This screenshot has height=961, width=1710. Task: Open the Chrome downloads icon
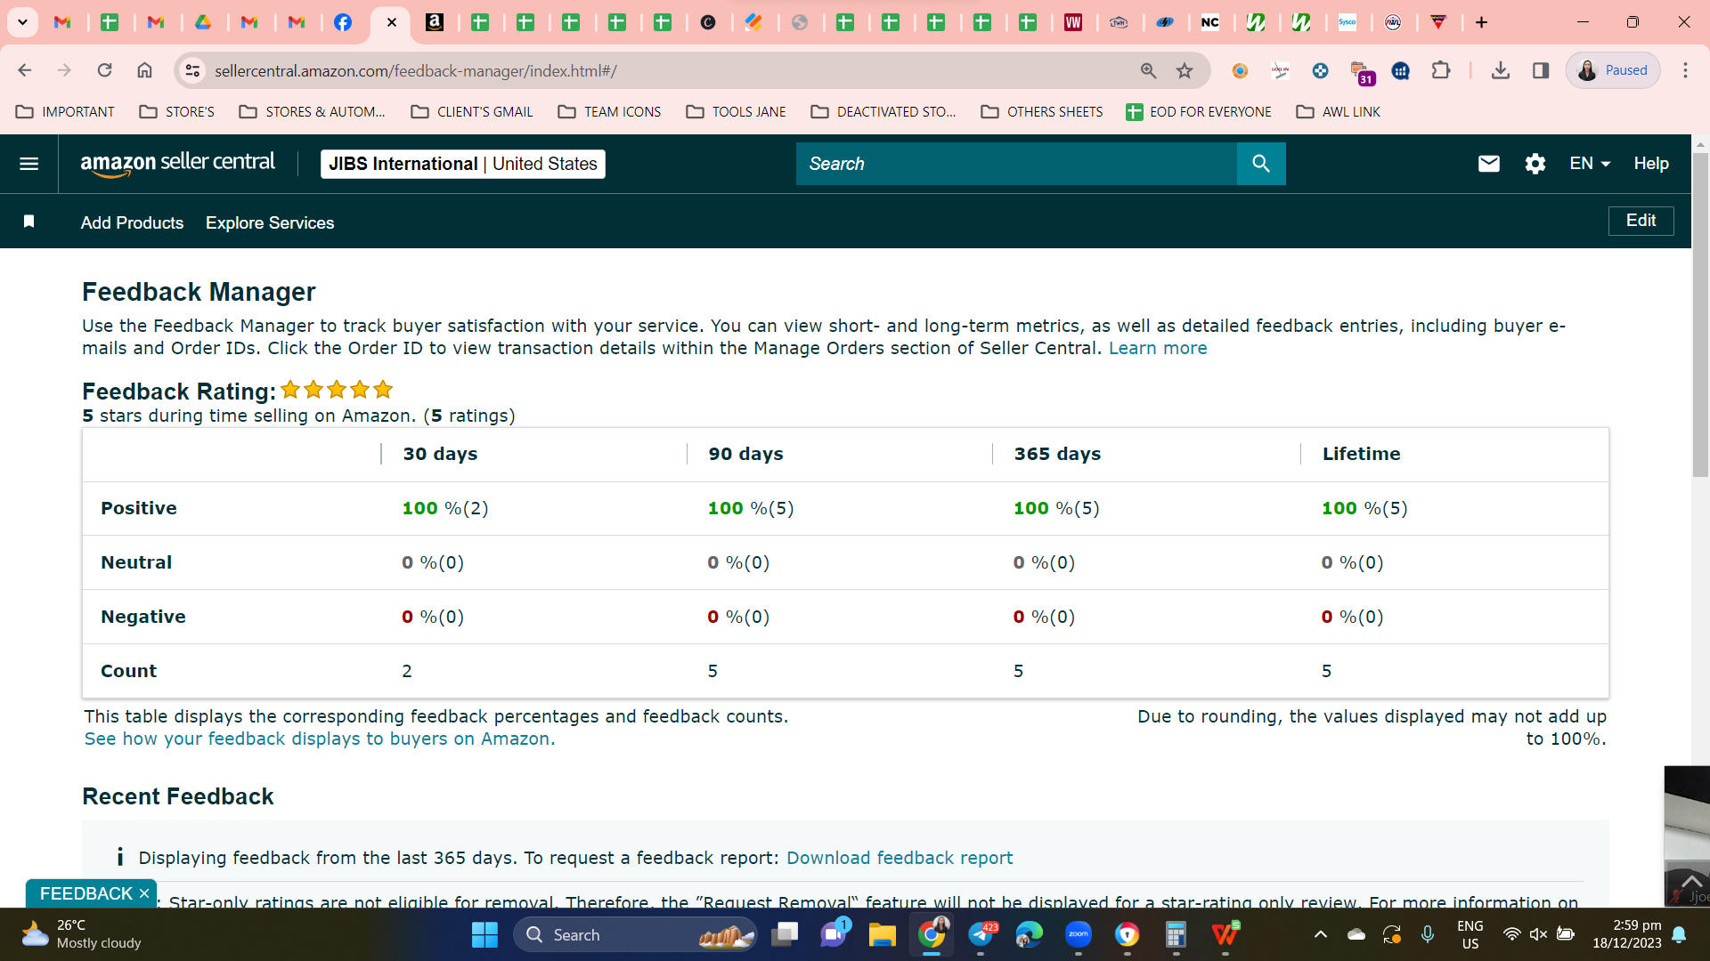click(x=1500, y=70)
